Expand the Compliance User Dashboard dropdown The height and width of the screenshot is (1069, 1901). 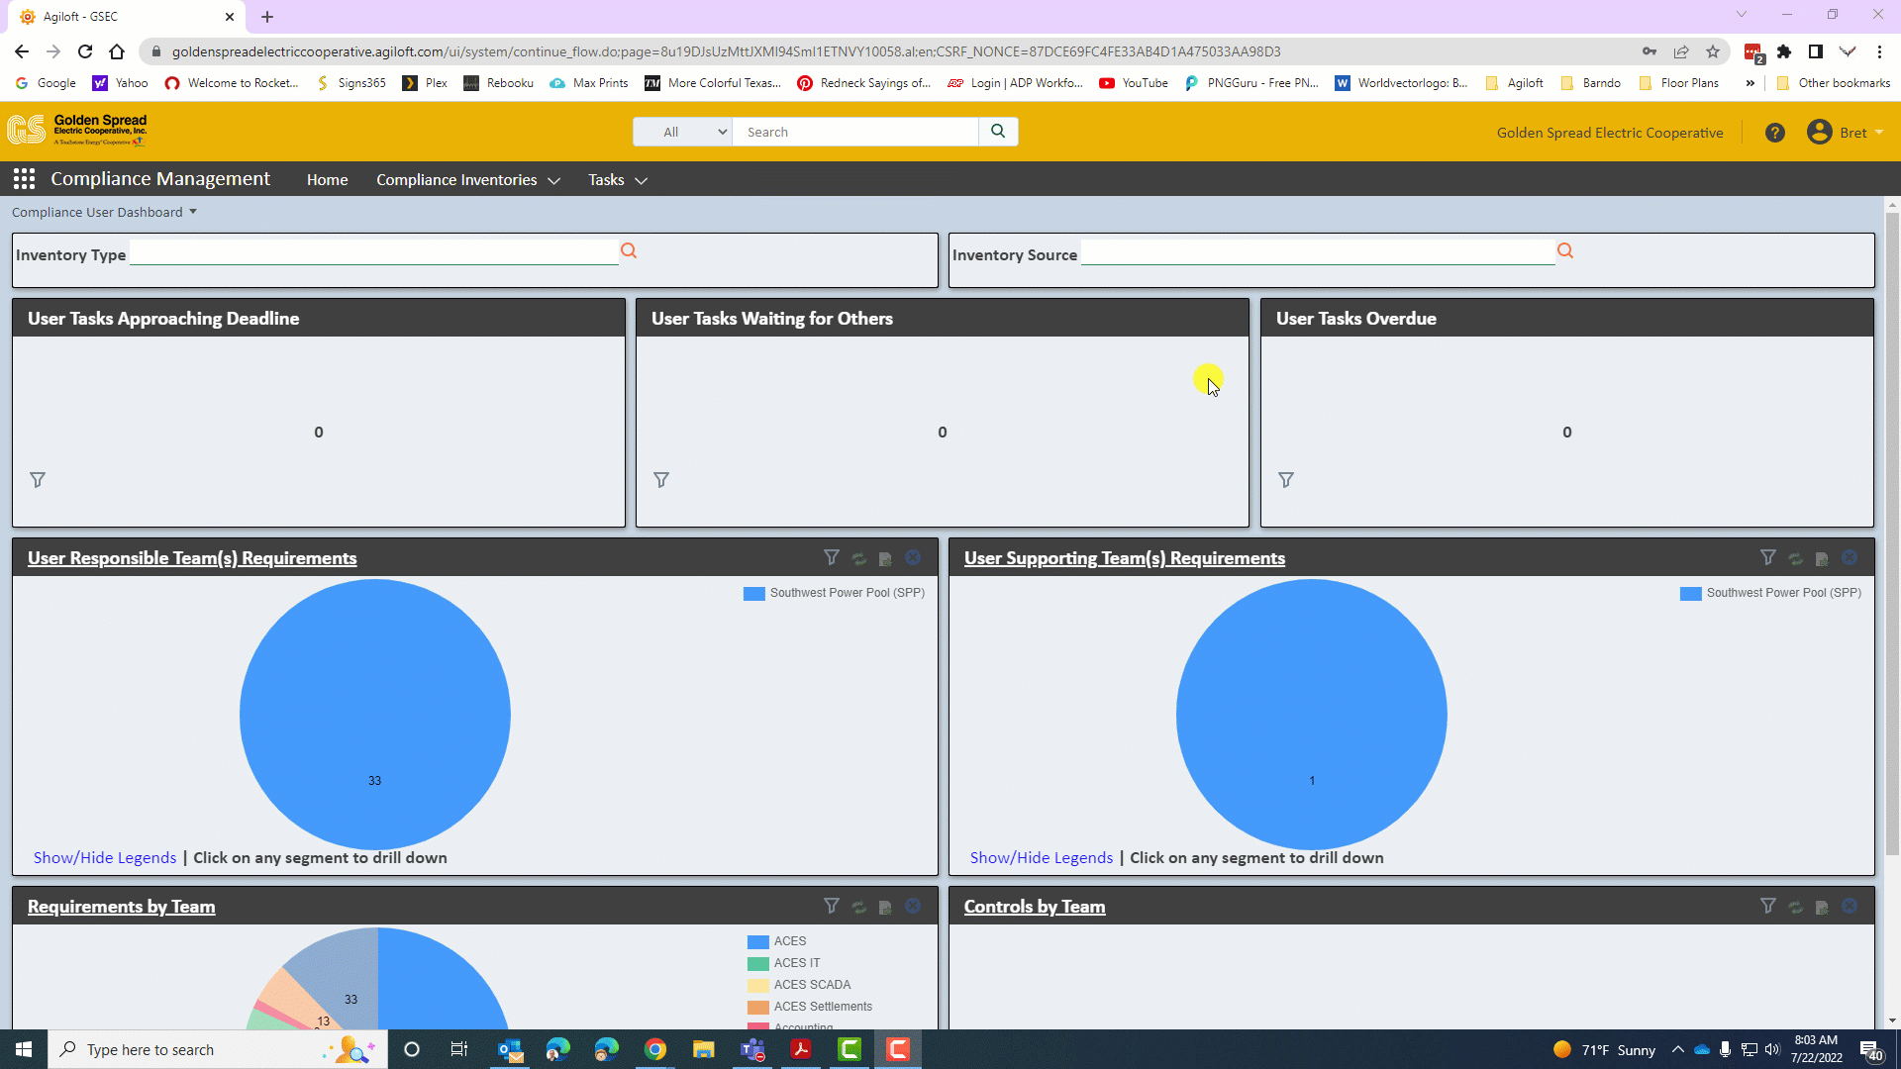(193, 212)
